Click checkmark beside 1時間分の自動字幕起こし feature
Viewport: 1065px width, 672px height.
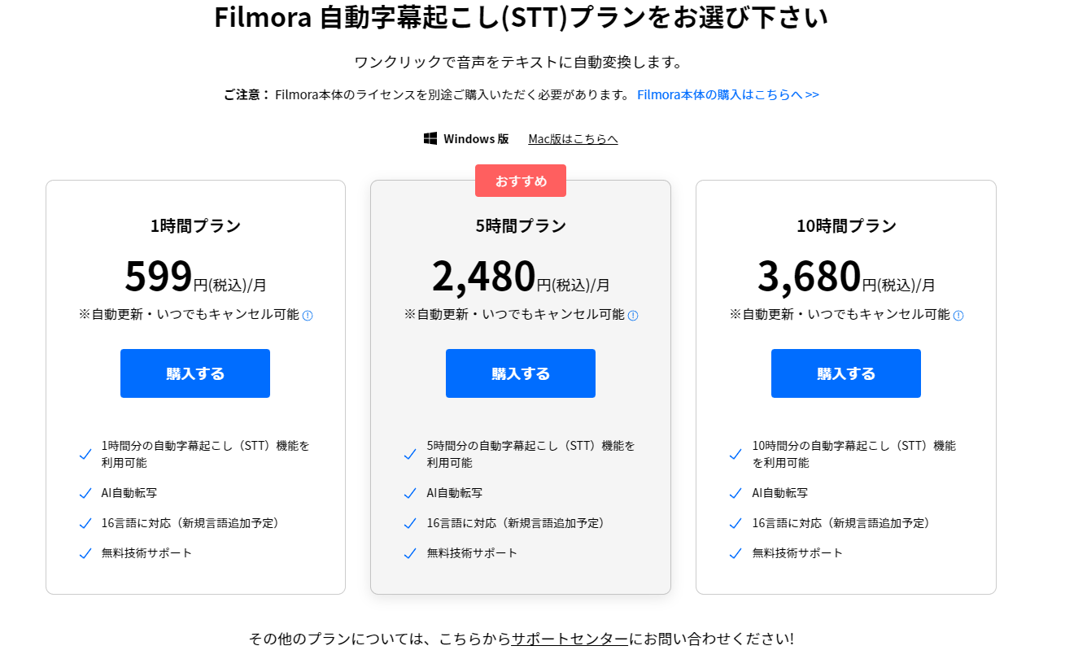click(x=85, y=454)
